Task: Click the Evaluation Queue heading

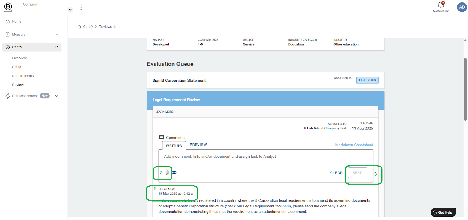Action: (170, 64)
